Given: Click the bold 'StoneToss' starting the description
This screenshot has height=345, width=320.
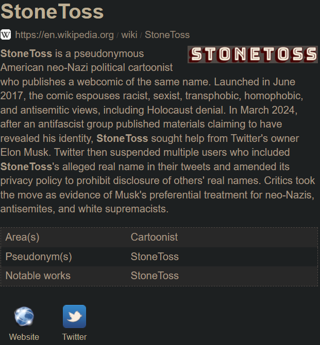Looking at the screenshot, I should [26, 53].
